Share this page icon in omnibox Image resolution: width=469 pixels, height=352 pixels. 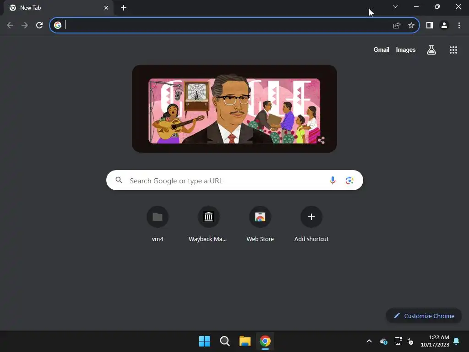point(397,25)
